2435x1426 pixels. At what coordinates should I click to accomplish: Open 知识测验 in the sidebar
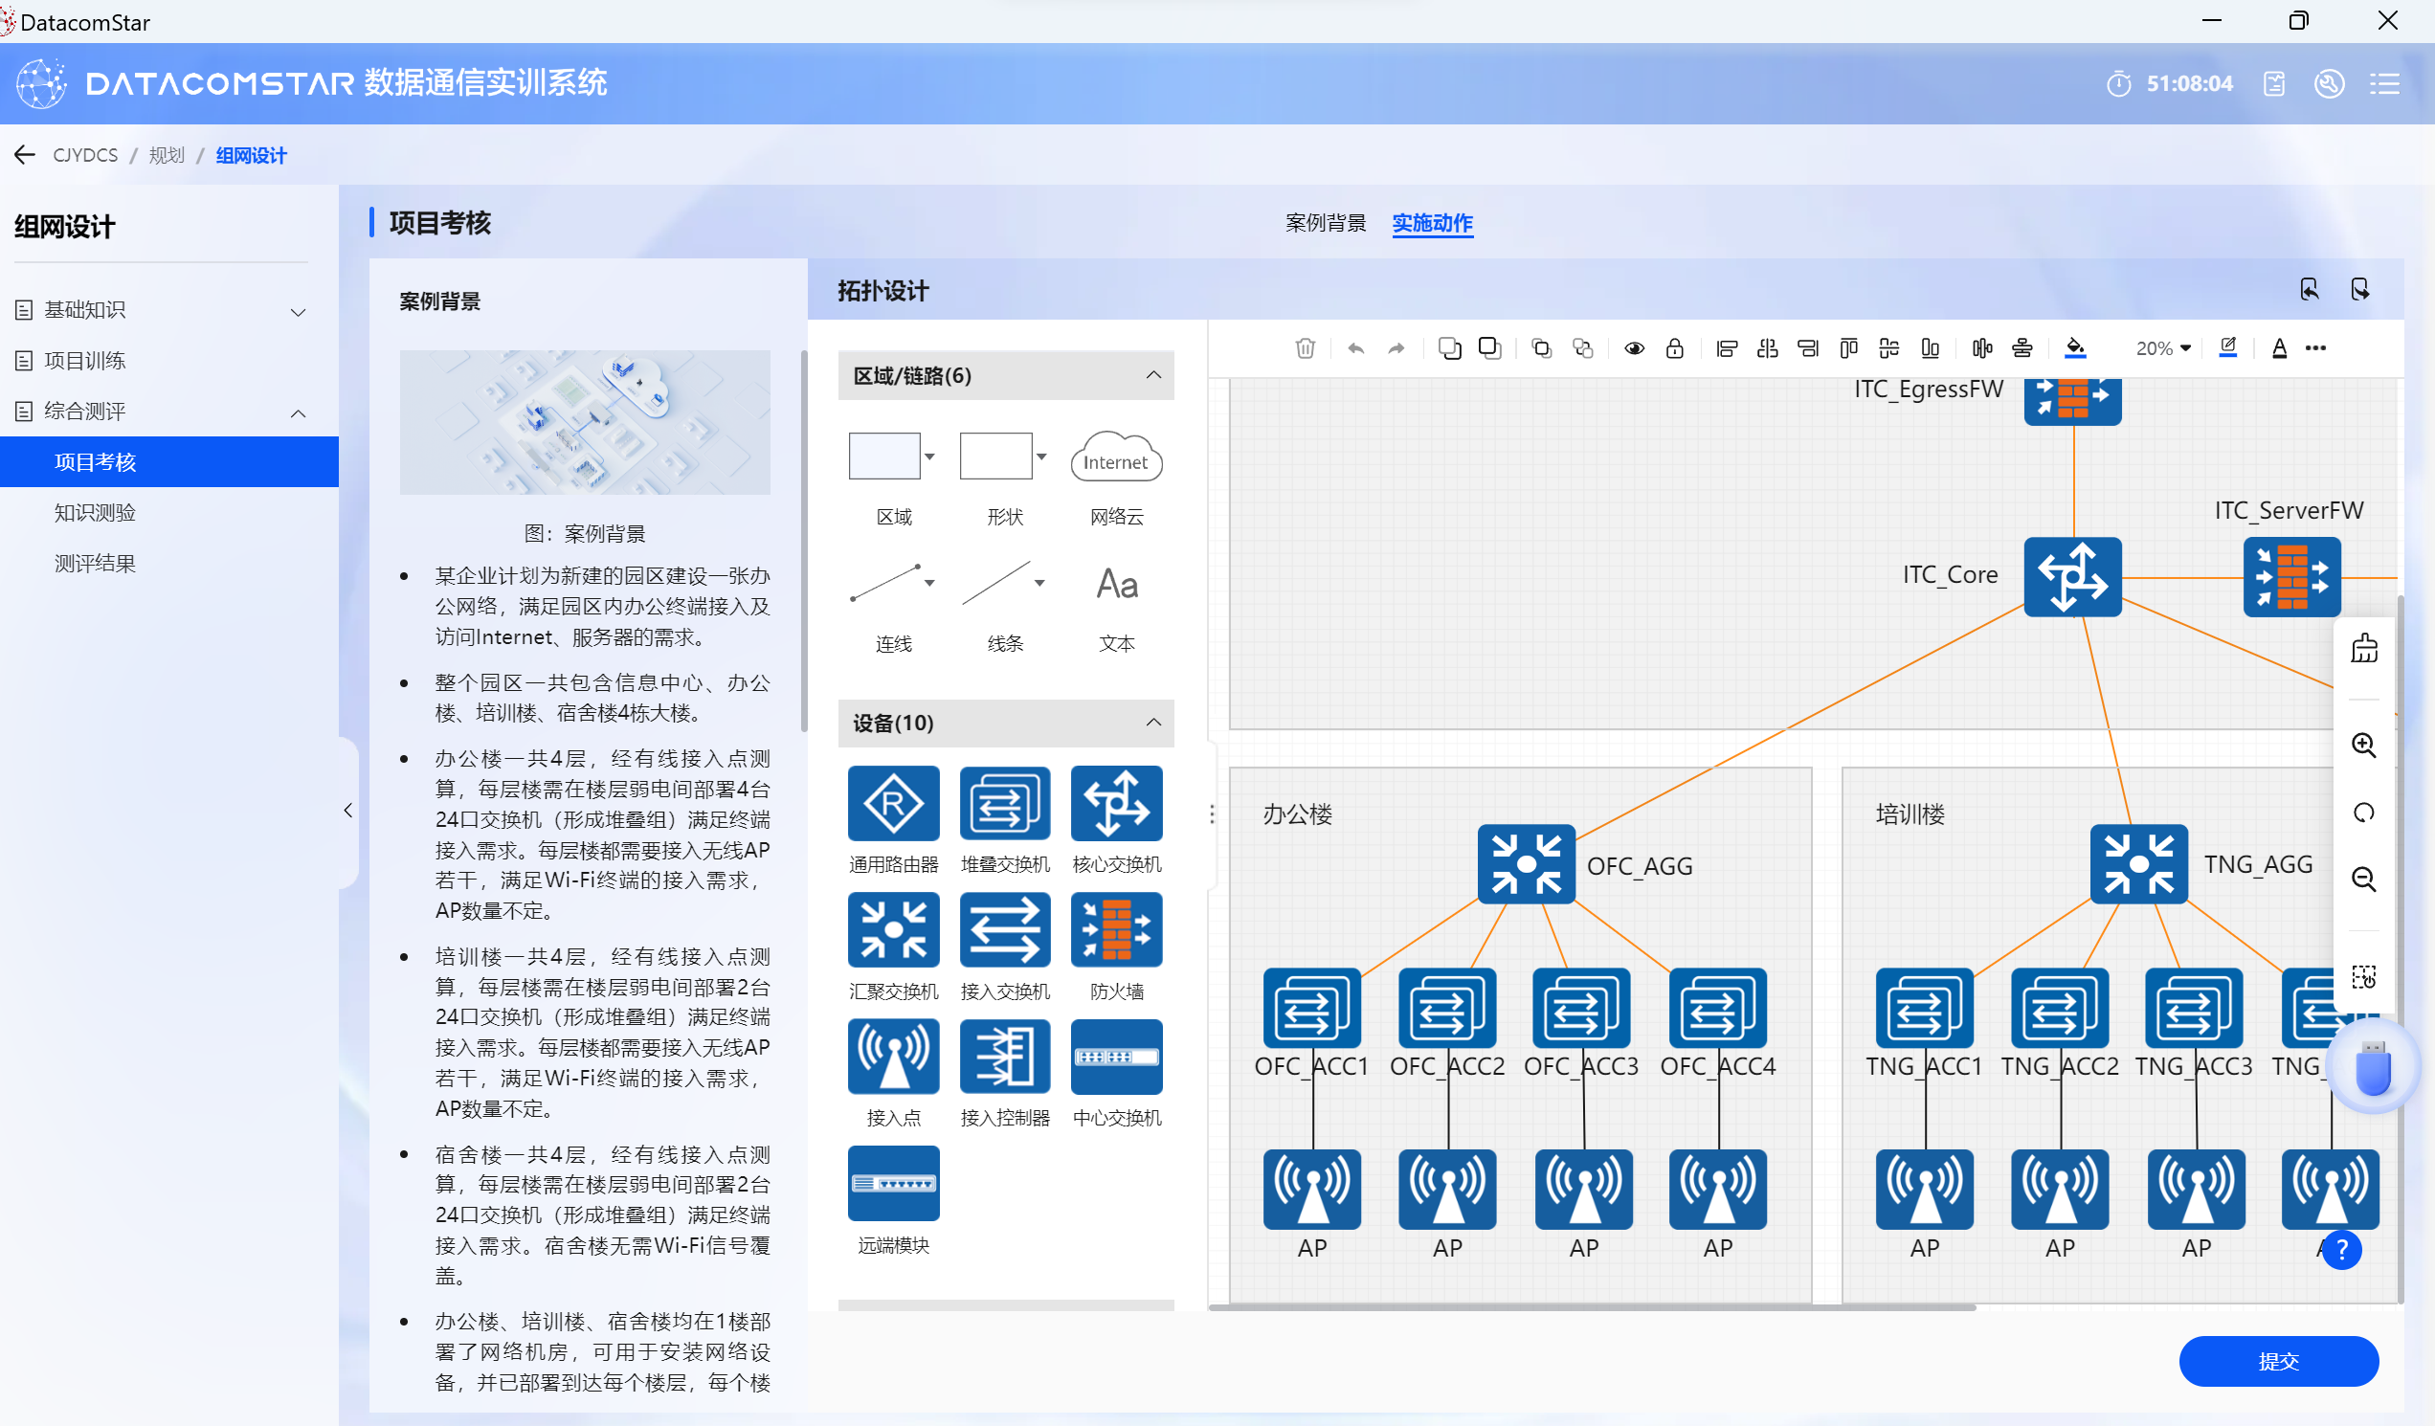coord(95,513)
